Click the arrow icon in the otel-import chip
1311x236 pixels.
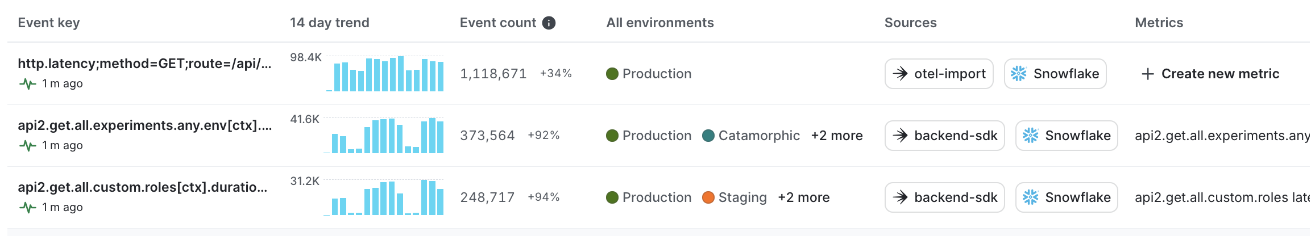pyautogui.click(x=900, y=74)
